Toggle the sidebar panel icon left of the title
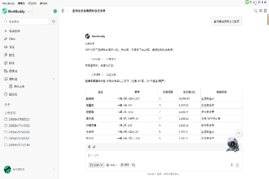 63,11
